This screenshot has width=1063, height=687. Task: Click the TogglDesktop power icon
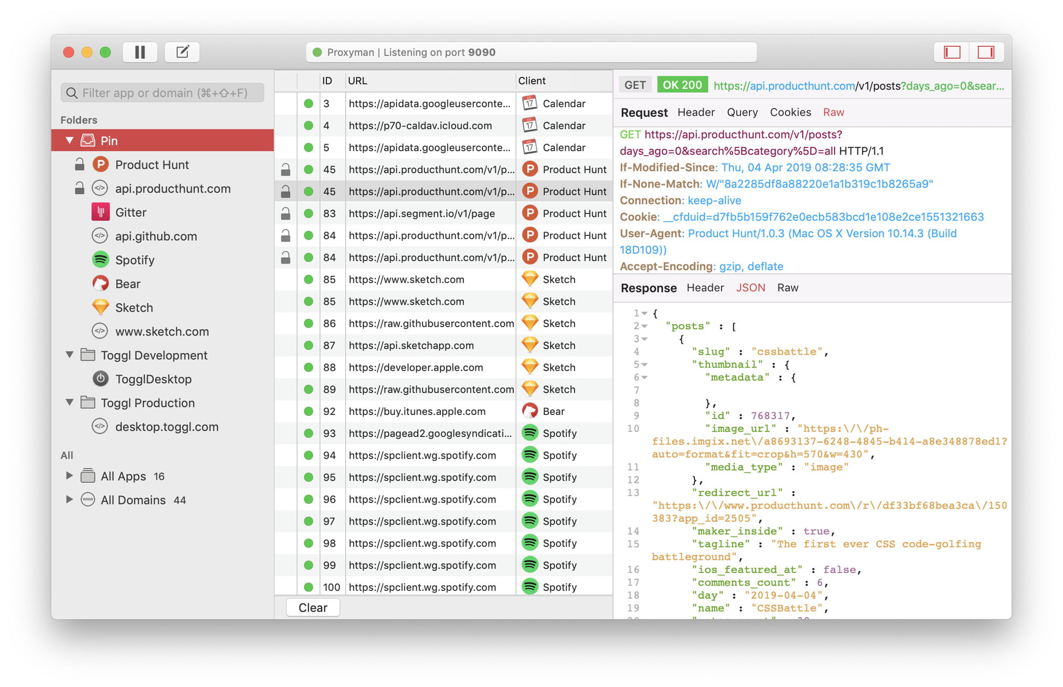click(100, 379)
